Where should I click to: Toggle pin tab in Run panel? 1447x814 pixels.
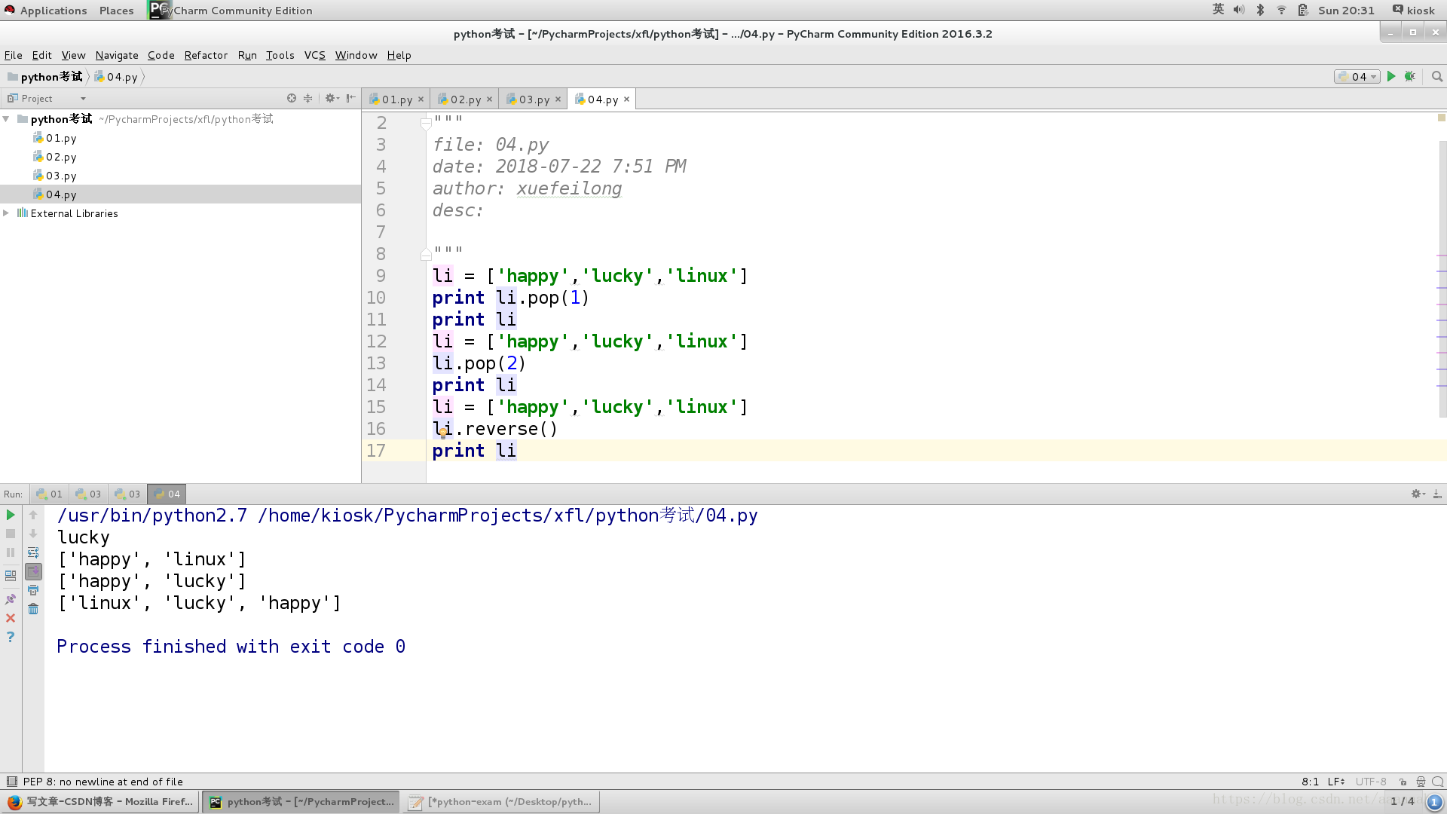(x=11, y=599)
